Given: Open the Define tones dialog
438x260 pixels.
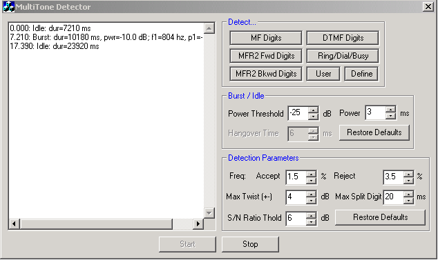Looking at the screenshot, I should (x=361, y=74).
